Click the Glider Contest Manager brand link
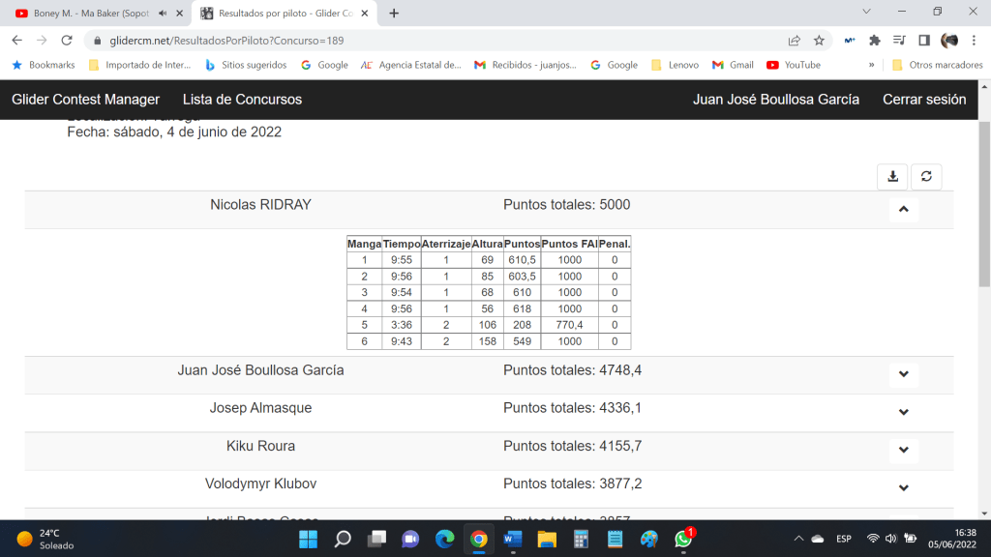Screen dimensions: 991x557 pos(85,100)
